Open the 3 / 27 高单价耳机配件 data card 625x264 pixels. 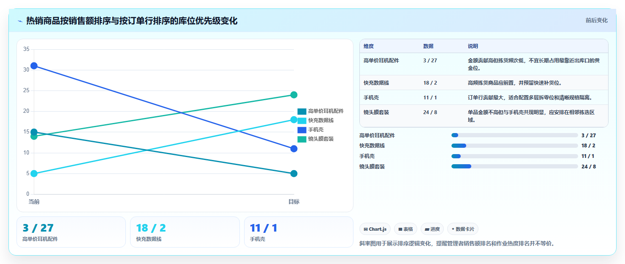(71, 232)
